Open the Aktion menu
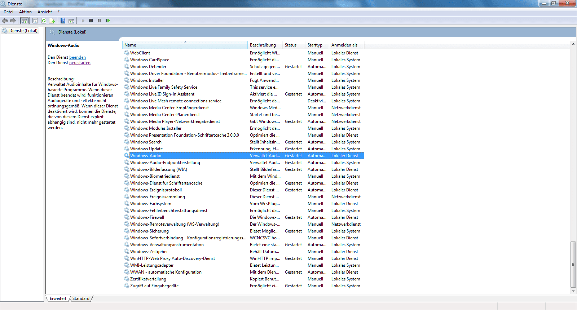Image resolution: width=577 pixels, height=310 pixels. [x=25, y=12]
